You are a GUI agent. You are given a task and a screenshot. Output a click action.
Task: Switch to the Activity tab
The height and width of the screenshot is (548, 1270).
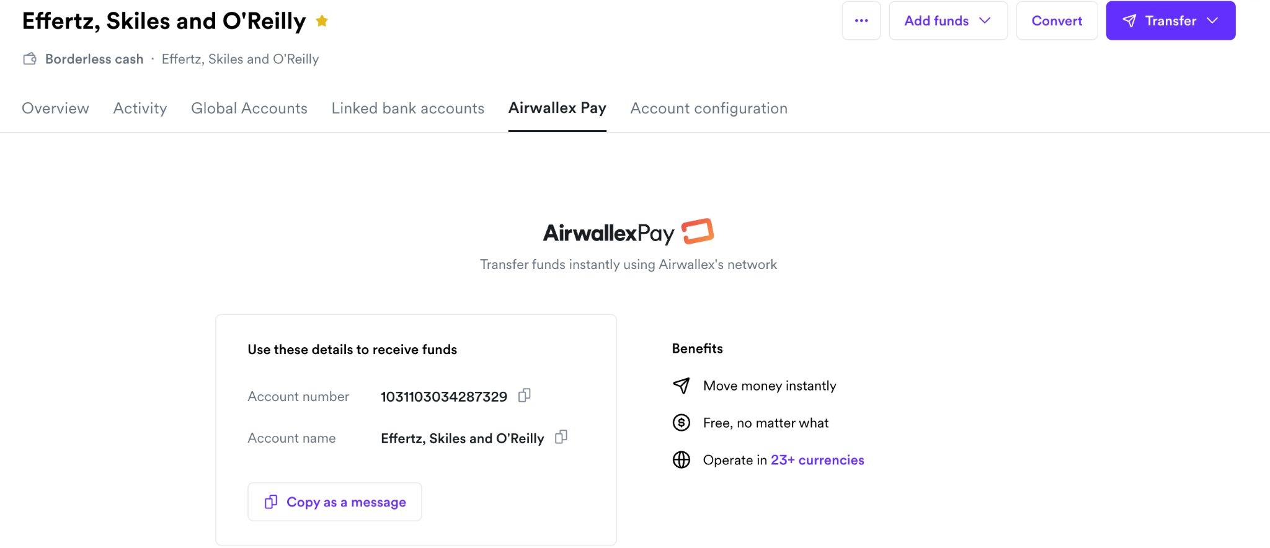(140, 108)
